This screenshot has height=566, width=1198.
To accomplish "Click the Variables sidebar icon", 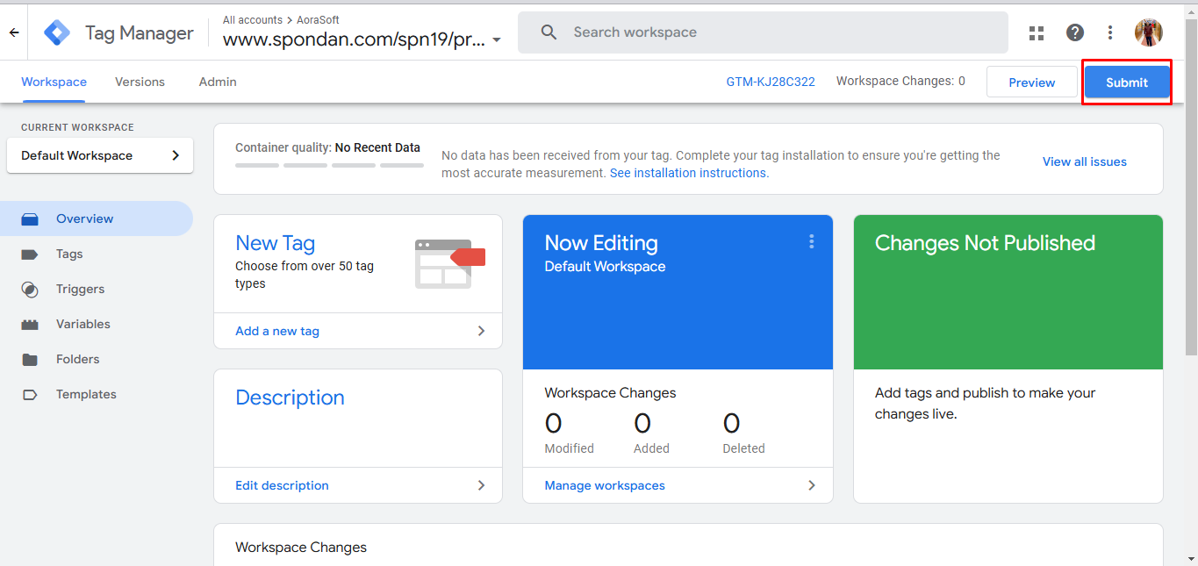I will point(30,325).
